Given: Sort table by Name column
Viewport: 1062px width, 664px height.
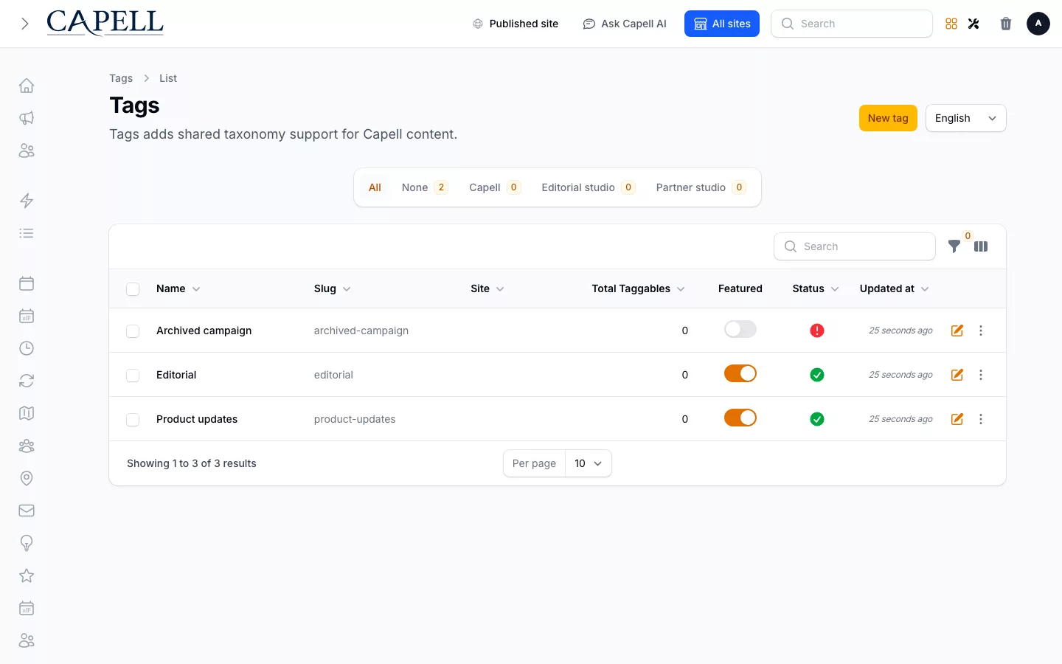Looking at the screenshot, I should click(178, 288).
